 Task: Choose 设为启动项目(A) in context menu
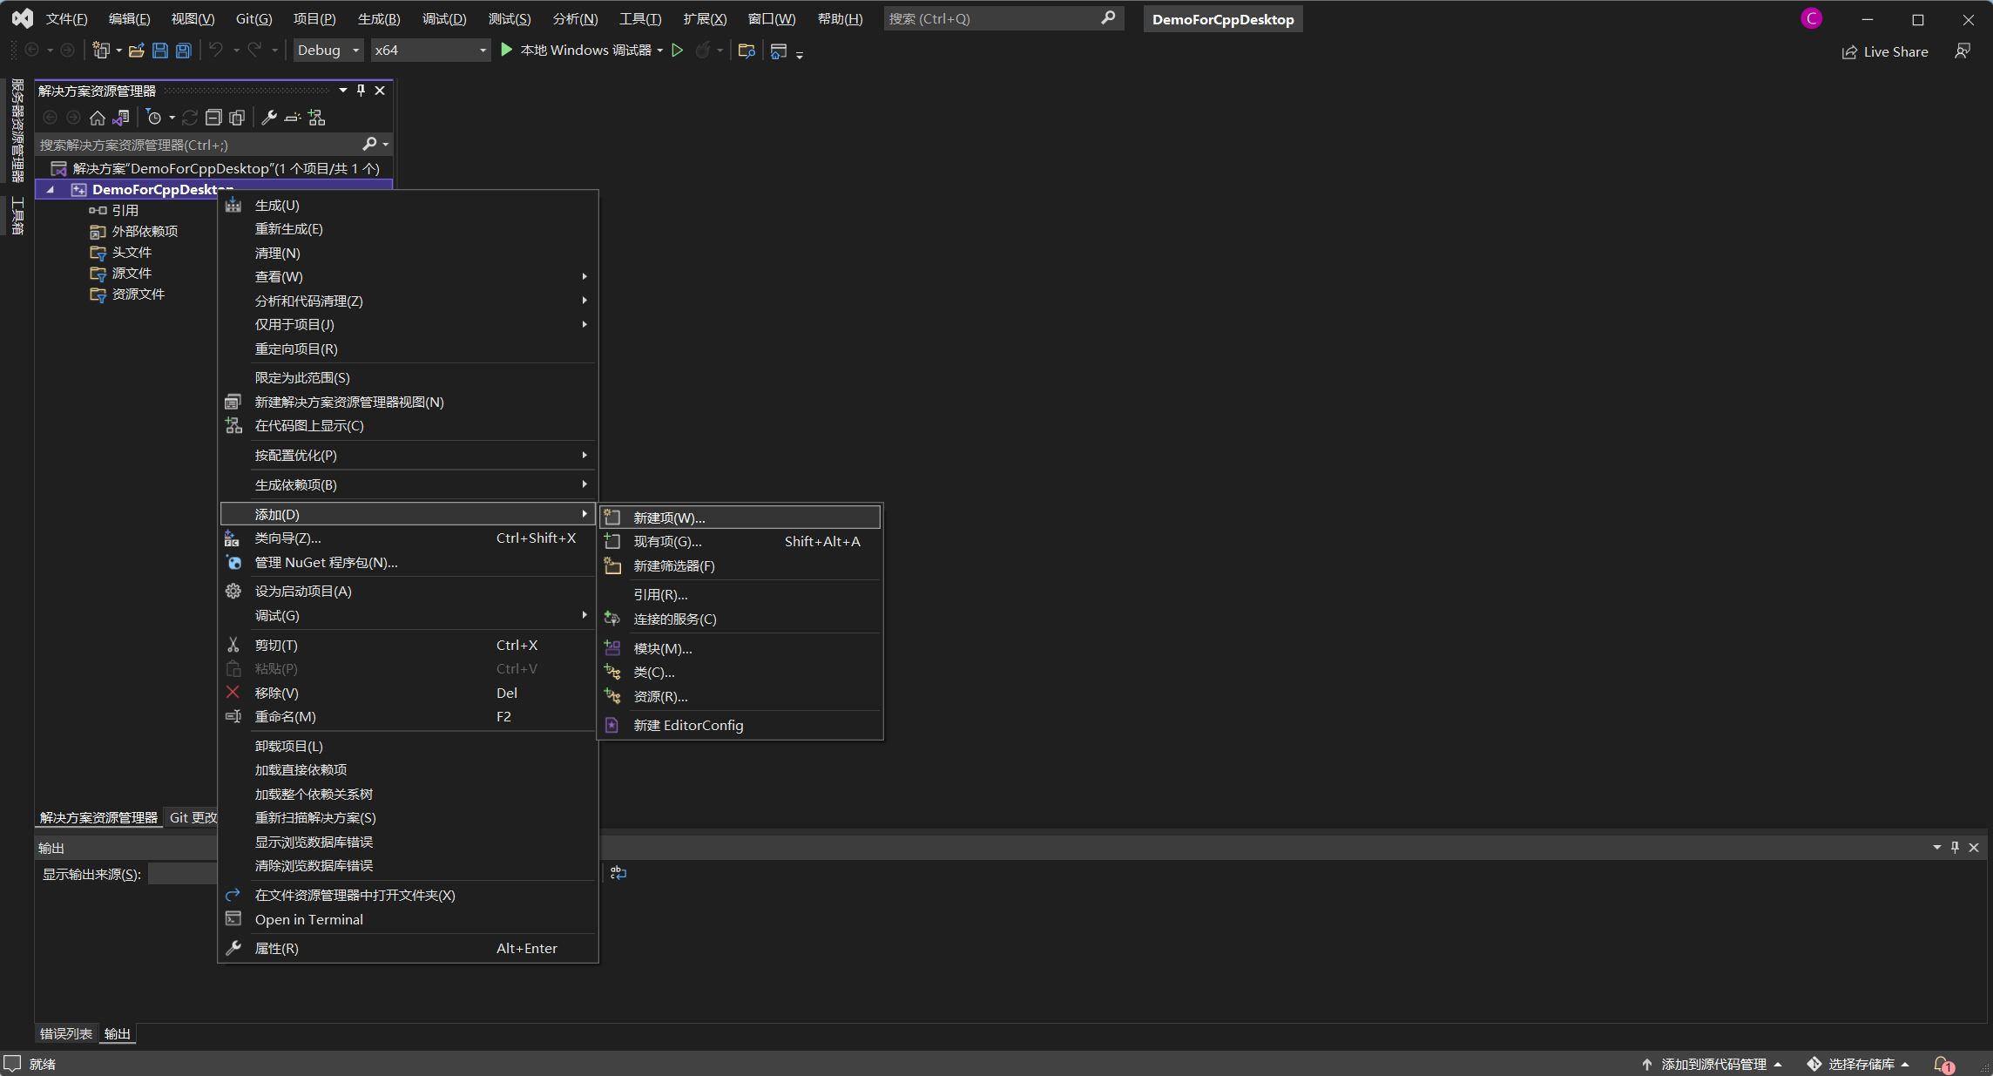409,592
